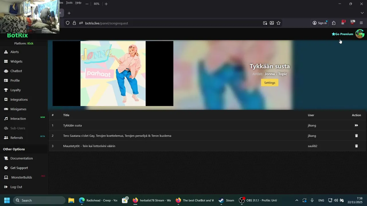367x206 pixels.
Task: Click the install/download page icon in the address bar
Action: coord(272,23)
